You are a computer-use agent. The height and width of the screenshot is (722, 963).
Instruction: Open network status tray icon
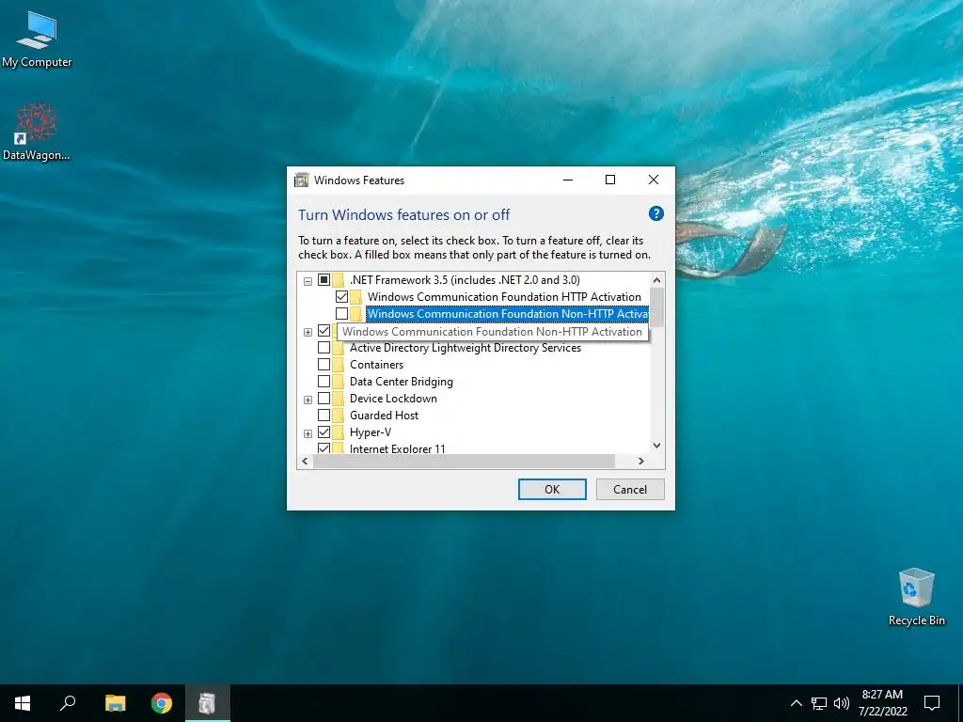click(x=819, y=703)
